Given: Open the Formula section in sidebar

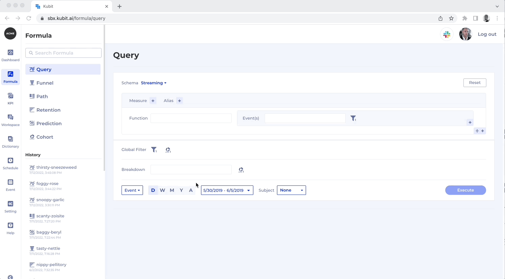Looking at the screenshot, I should 10,77.
